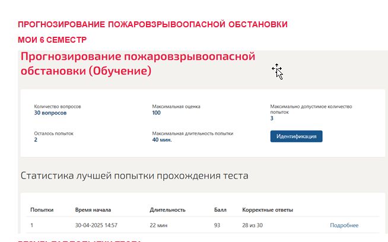
Task: Click the remaining attempts value 2
Action: tap(36, 140)
